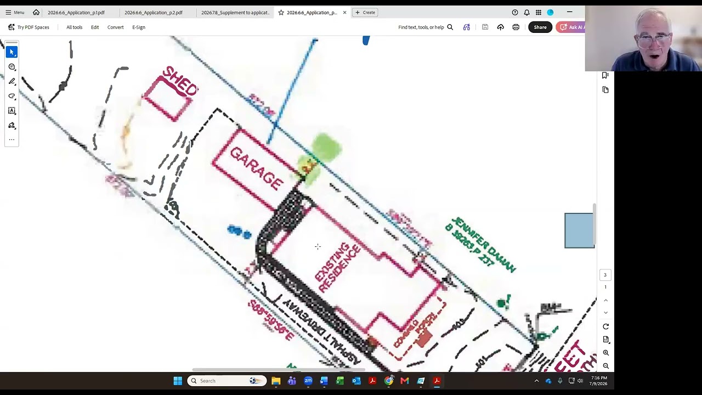Open the Edit menu item
702x395 pixels.
95,27
